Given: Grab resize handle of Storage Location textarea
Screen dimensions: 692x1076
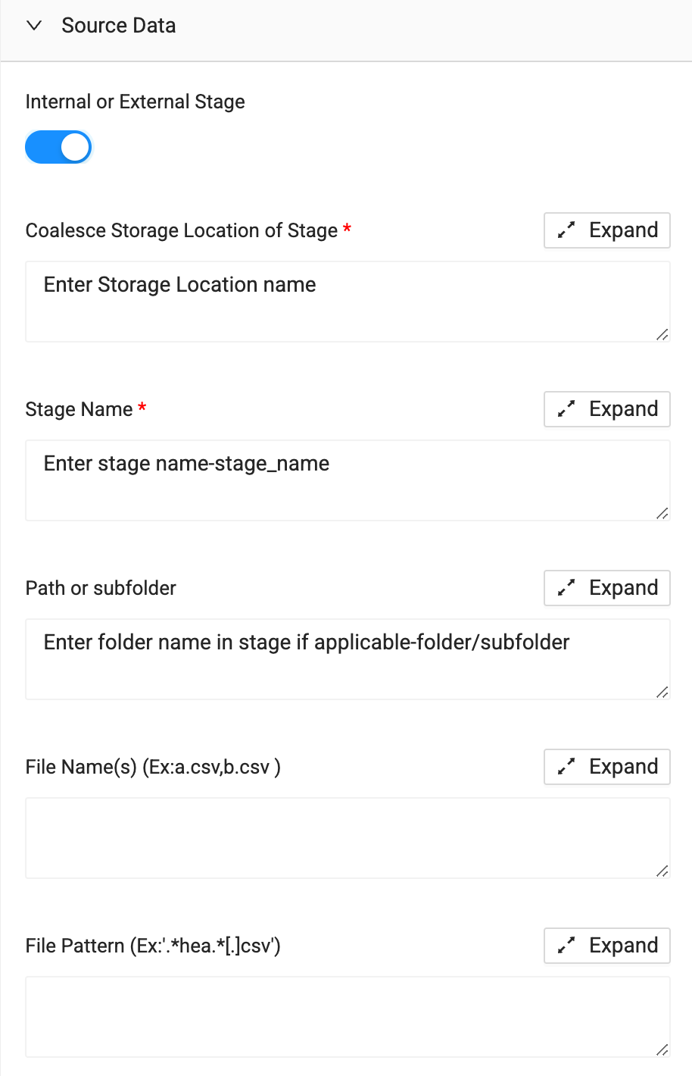Looking at the screenshot, I should 662,334.
